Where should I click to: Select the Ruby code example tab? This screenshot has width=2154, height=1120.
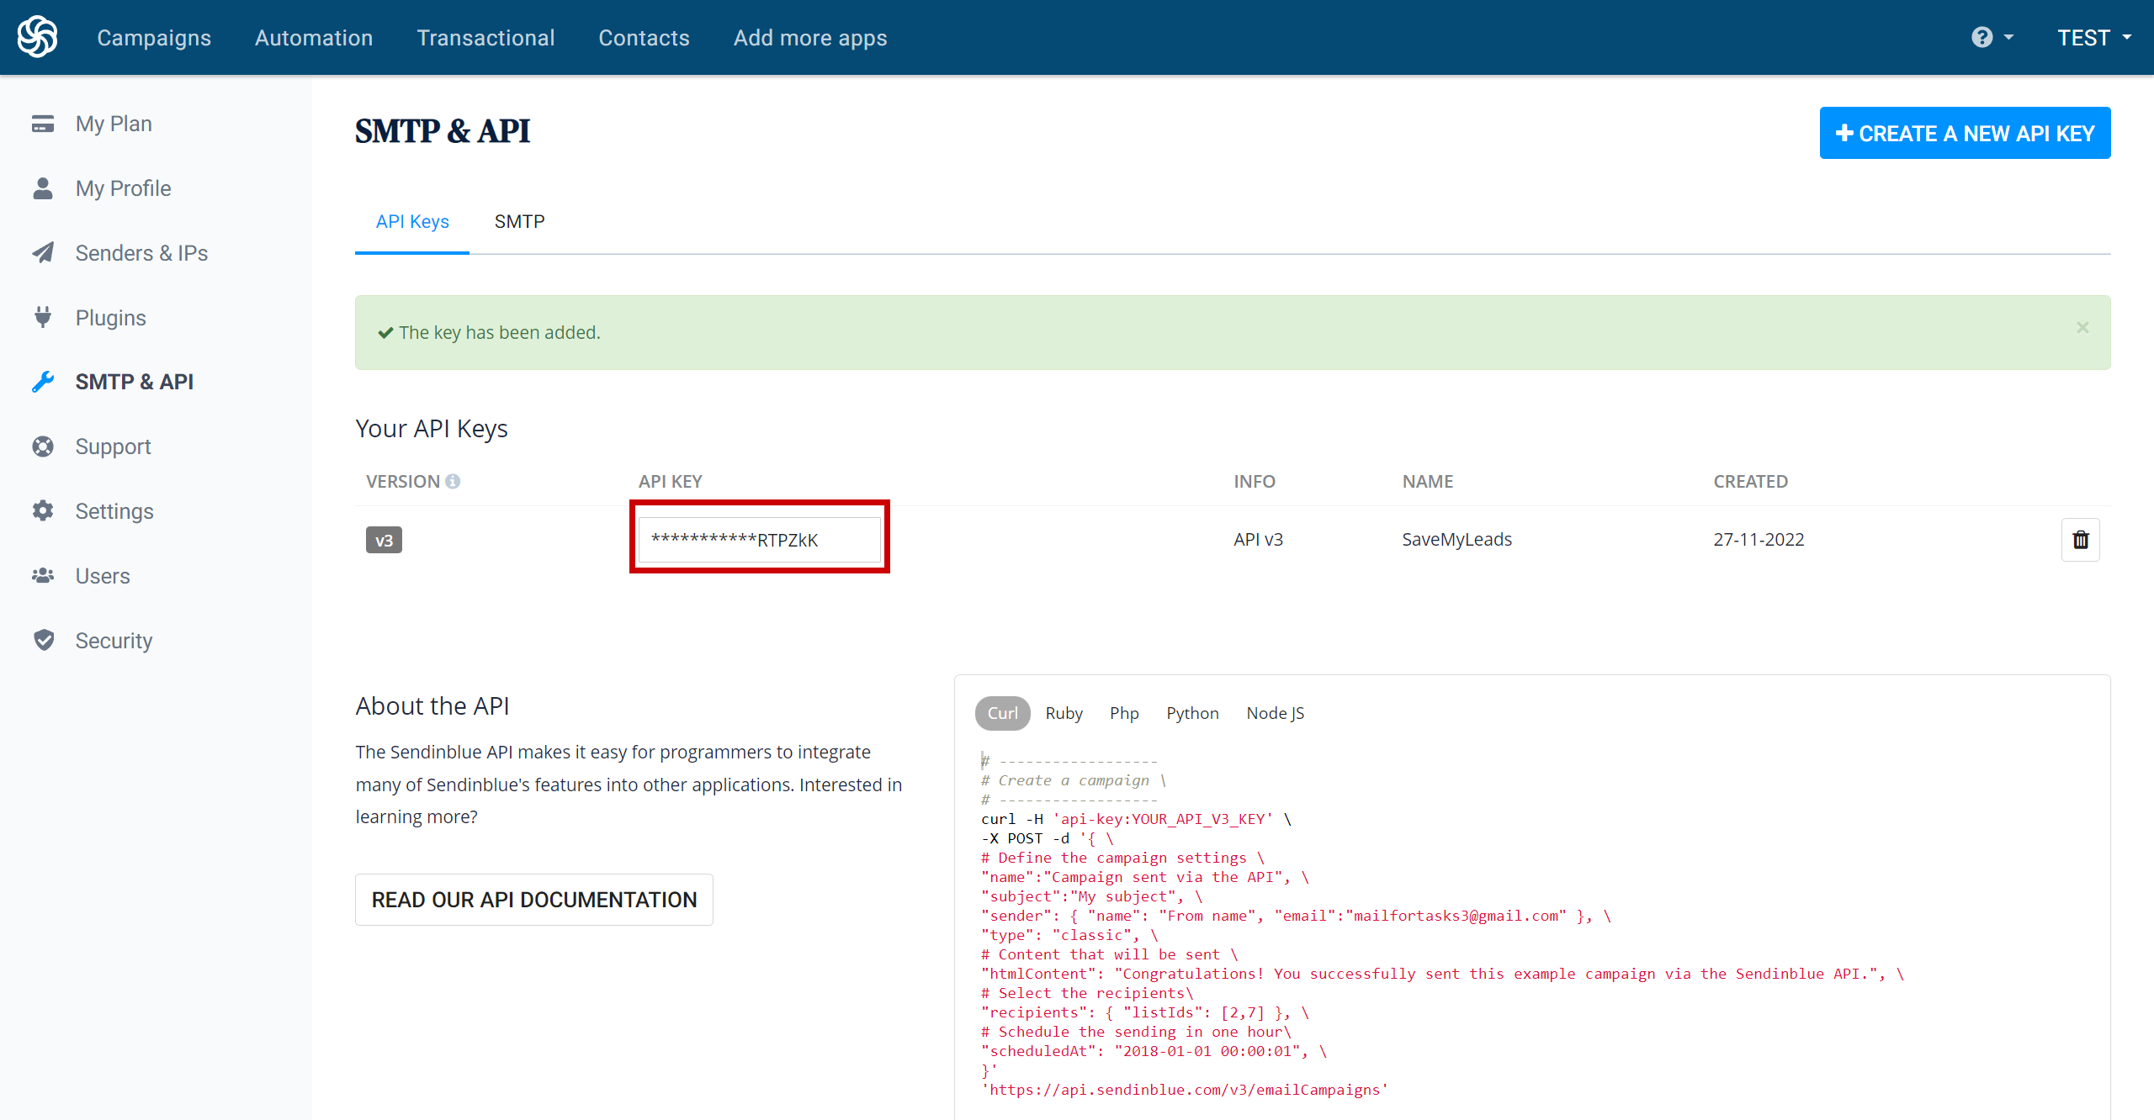tap(1064, 713)
